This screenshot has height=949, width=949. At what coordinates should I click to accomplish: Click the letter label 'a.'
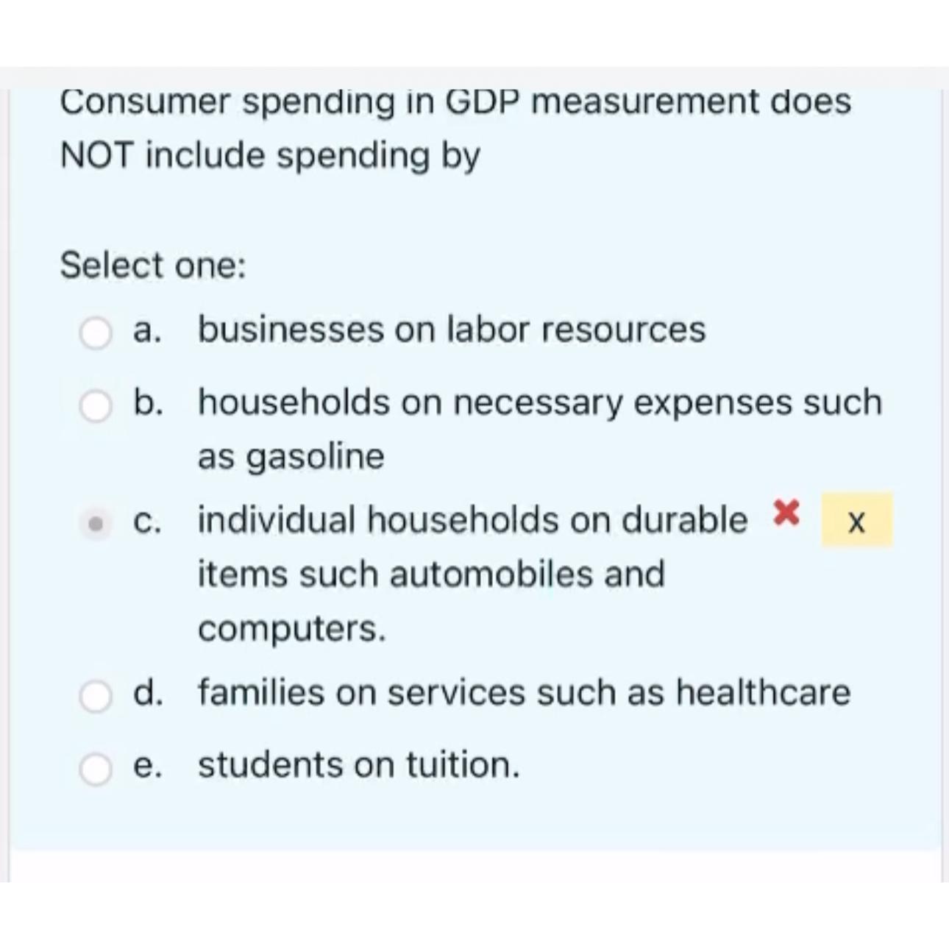coord(147,330)
